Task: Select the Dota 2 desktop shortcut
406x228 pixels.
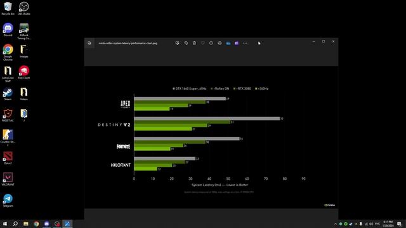Action: (x=8, y=158)
